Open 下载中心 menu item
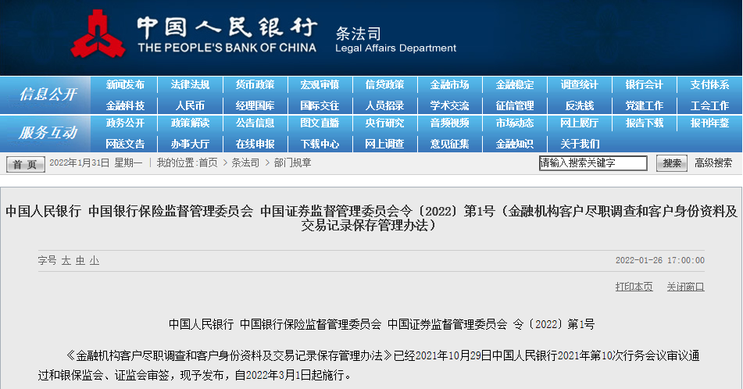 320,144
